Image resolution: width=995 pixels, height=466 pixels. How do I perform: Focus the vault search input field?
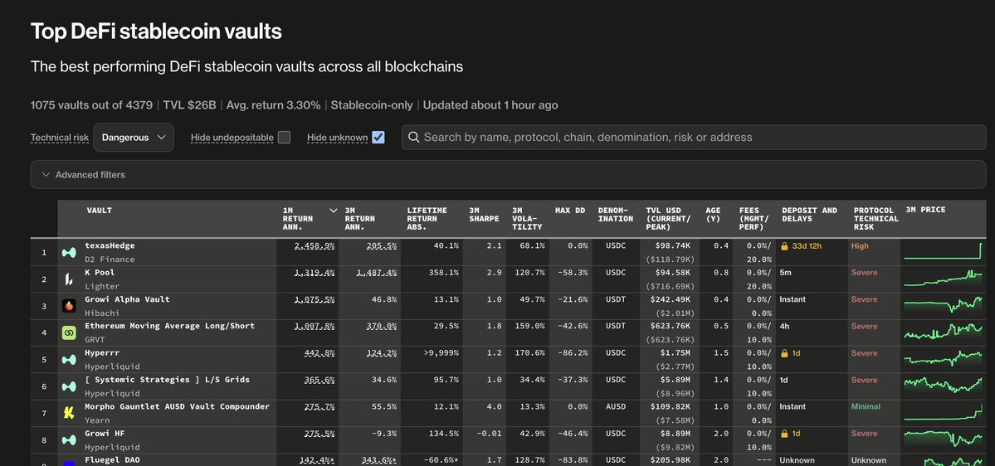click(x=694, y=137)
